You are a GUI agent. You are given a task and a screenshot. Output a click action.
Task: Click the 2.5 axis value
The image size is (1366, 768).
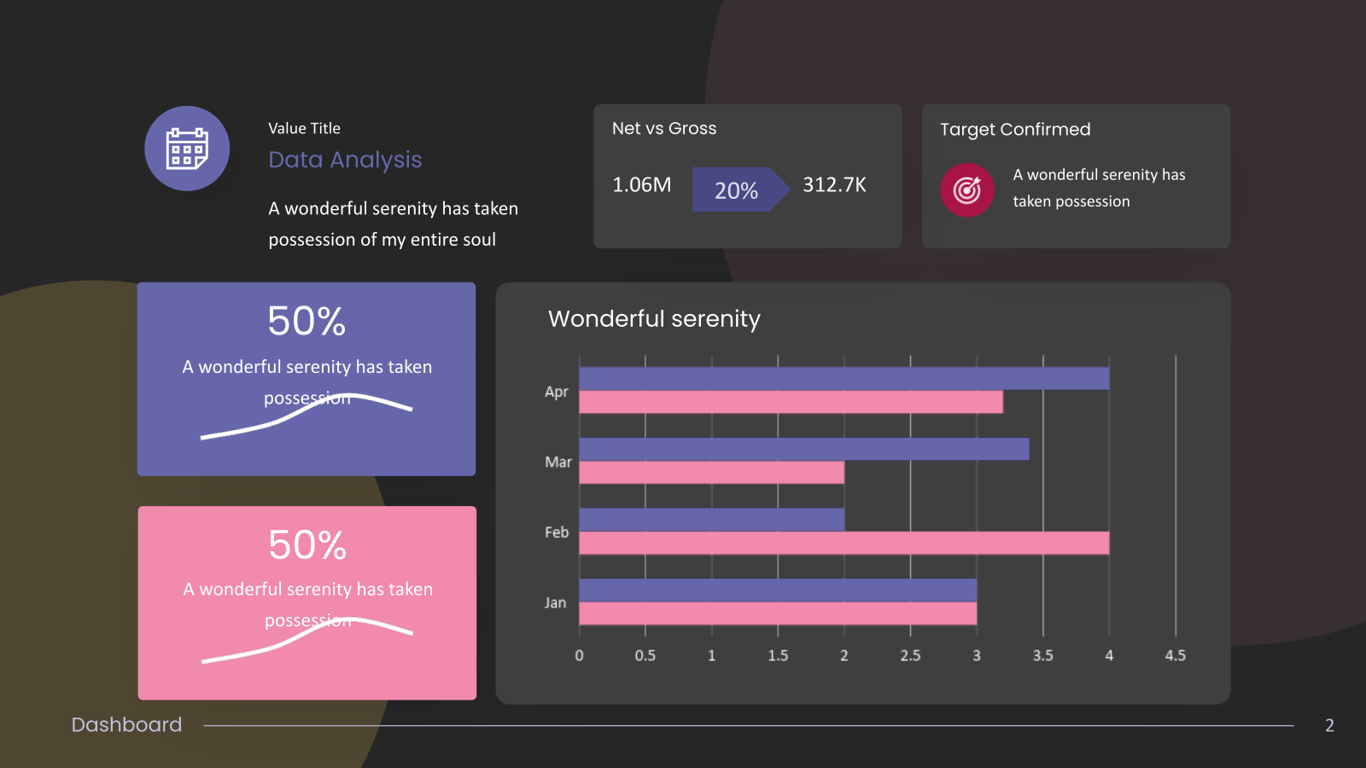pos(910,655)
